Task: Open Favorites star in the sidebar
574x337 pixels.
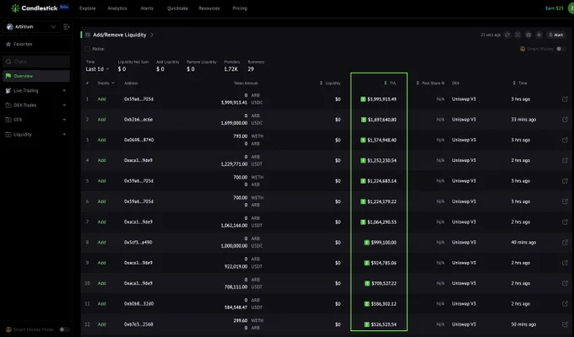Action: 8,44
